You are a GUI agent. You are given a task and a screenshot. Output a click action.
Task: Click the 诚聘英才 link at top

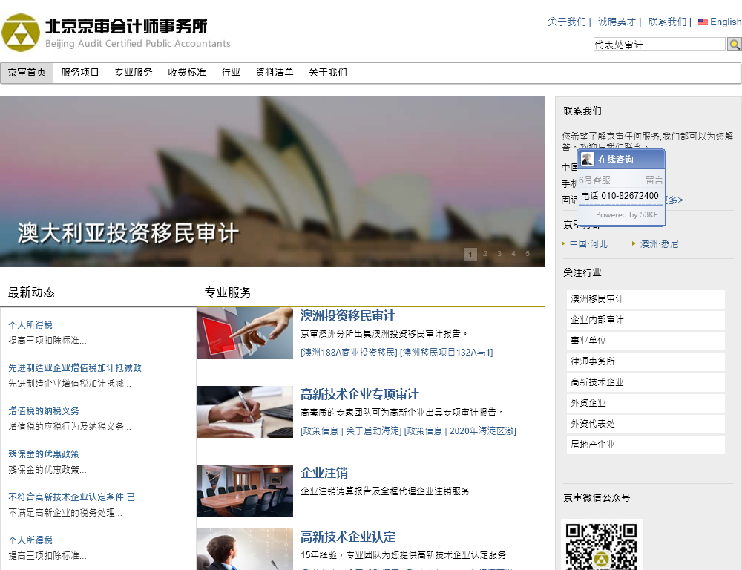click(617, 22)
